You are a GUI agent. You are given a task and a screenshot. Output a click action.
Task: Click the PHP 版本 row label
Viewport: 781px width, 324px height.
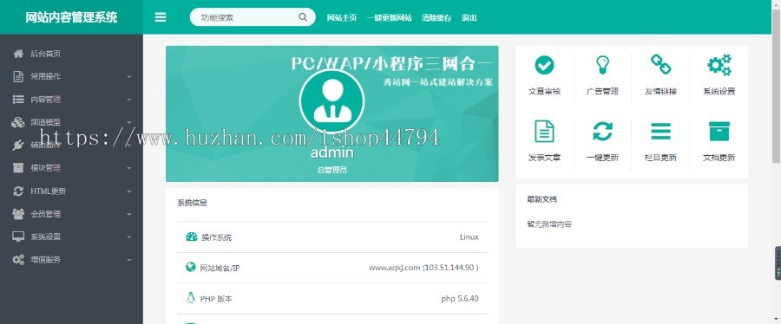click(216, 299)
